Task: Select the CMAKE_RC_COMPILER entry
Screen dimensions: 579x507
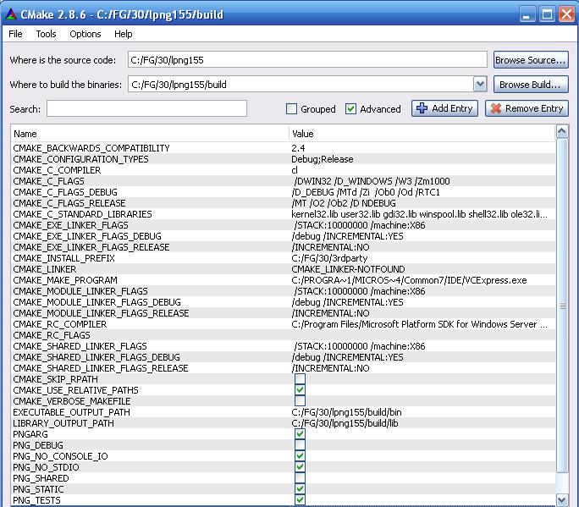Action: coord(60,324)
